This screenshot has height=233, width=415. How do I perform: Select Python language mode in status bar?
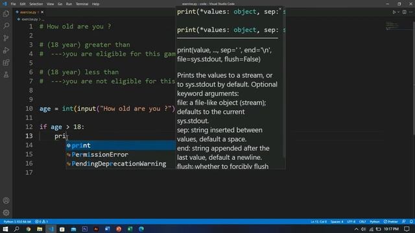pos(375,221)
